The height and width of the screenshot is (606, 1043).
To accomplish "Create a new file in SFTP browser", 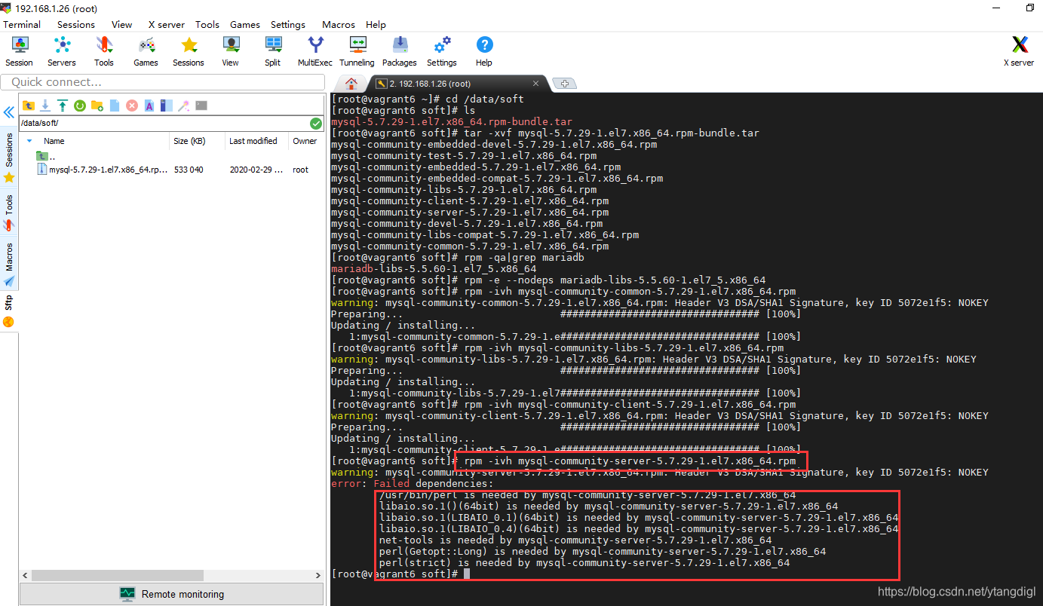I will (115, 106).
